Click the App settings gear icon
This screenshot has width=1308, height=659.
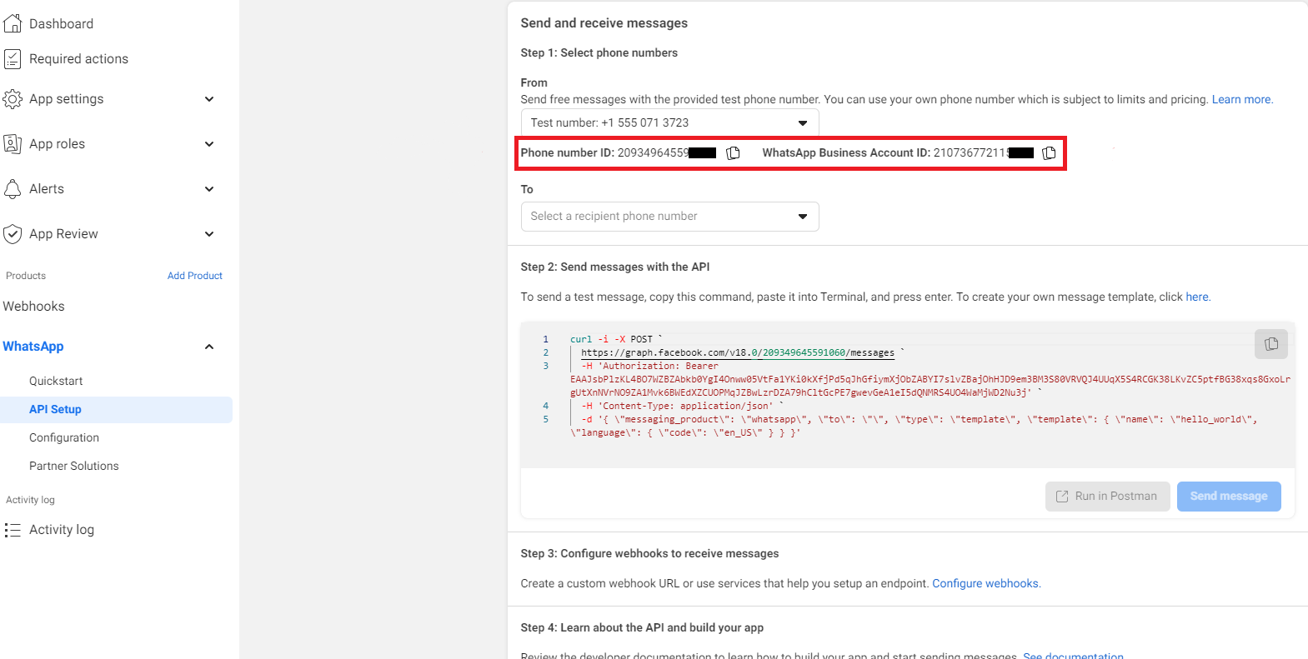(x=13, y=99)
